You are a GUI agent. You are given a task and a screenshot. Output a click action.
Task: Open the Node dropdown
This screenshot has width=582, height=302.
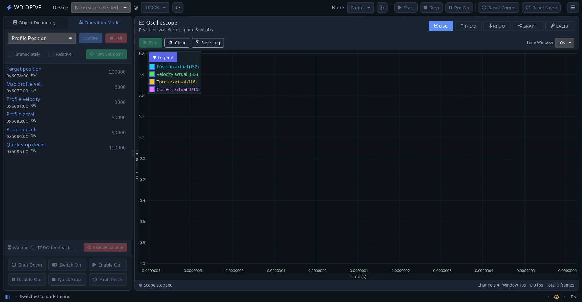point(360,8)
